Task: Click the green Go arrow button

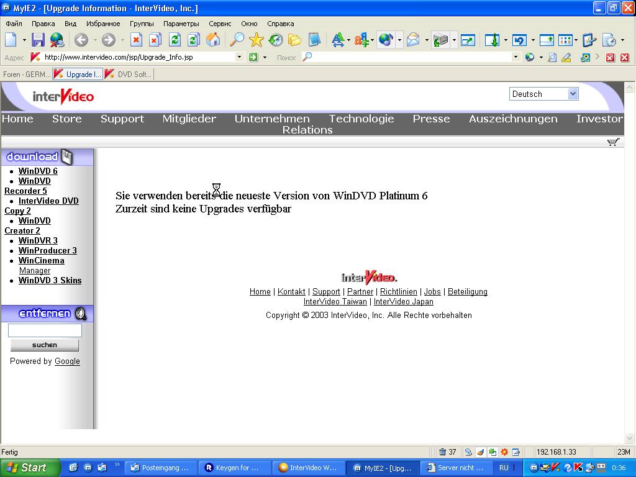Action: click(253, 57)
